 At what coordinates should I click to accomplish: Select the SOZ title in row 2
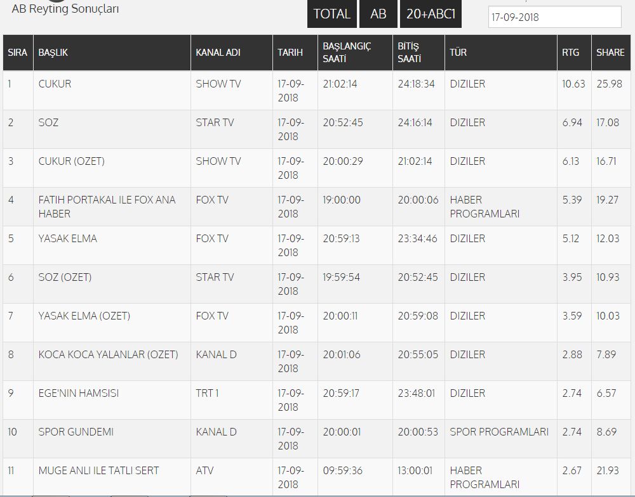(x=48, y=122)
